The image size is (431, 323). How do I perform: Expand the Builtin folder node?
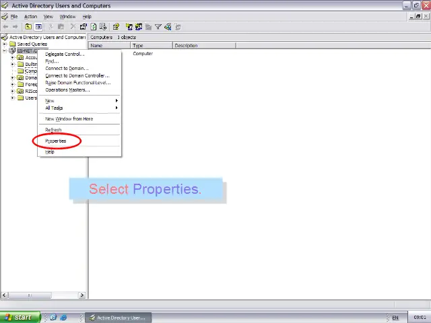pyautogui.click(x=12, y=65)
